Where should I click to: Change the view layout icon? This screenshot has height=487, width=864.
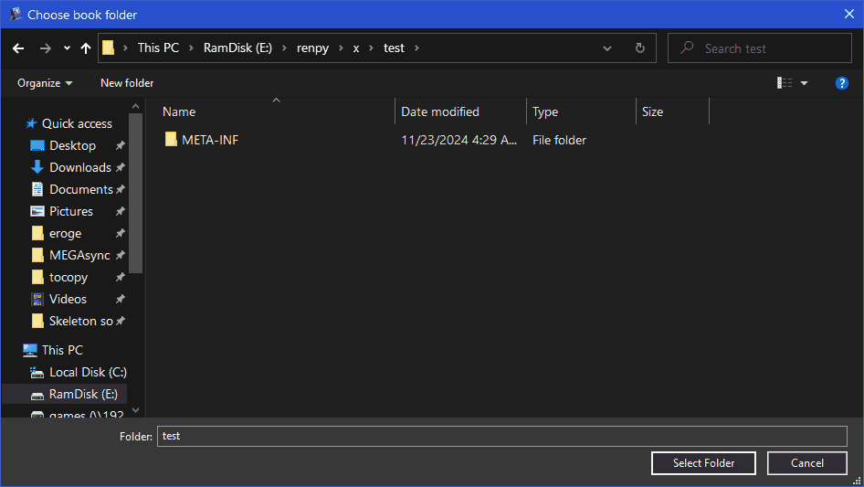click(785, 83)
